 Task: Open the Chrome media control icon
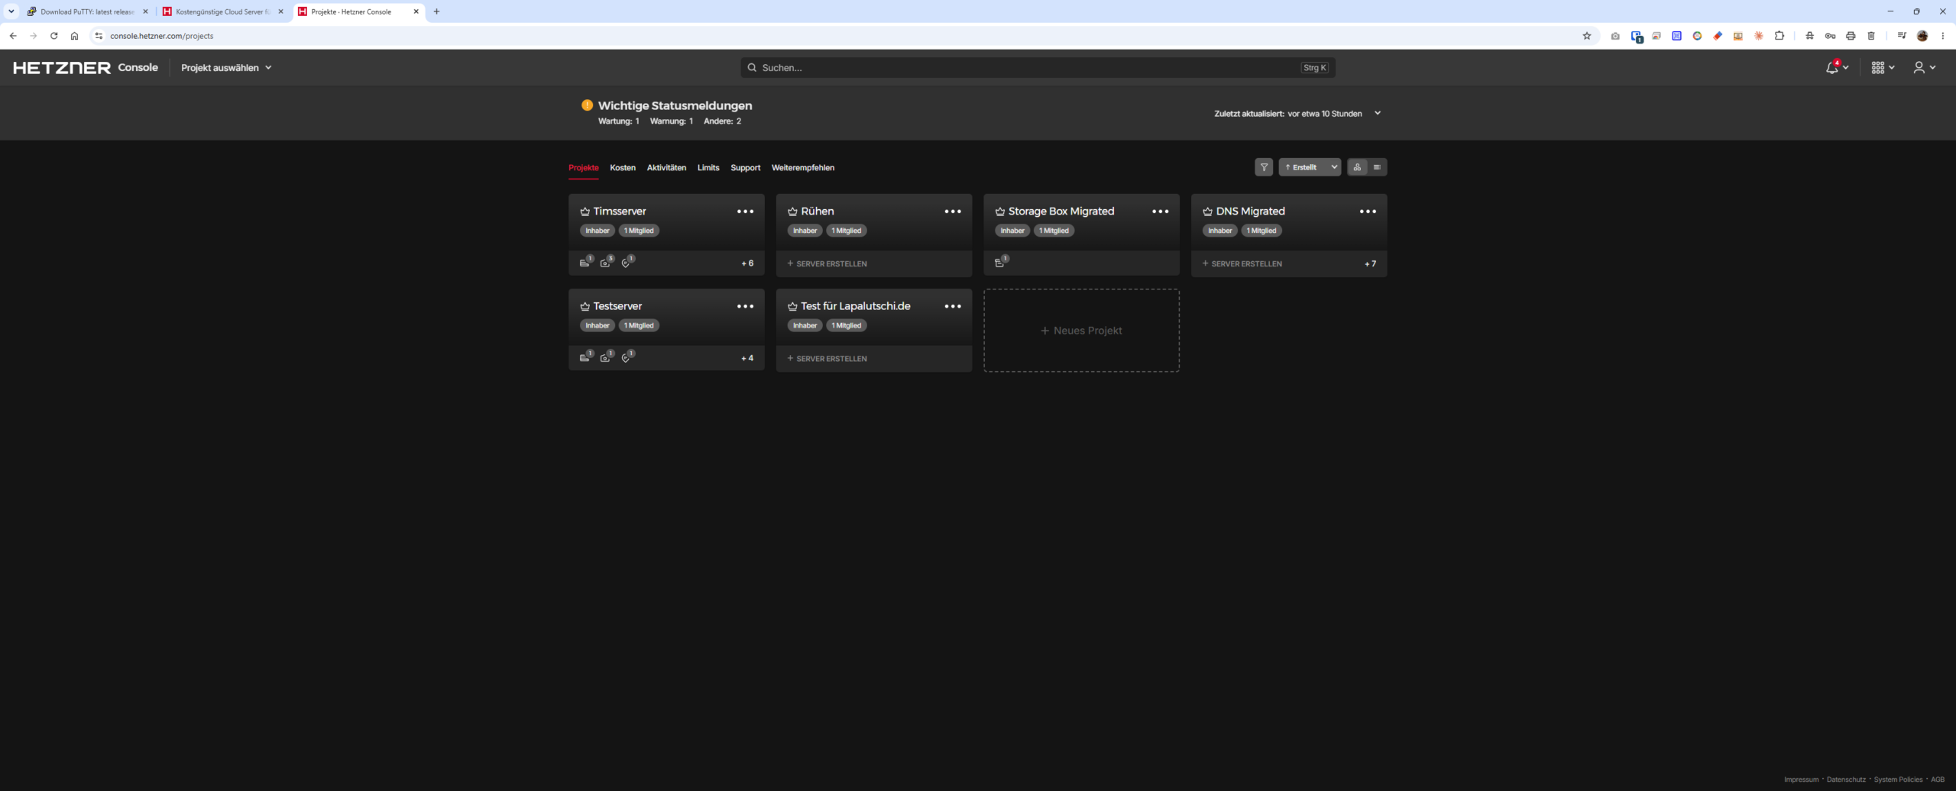coord(1902,36)
